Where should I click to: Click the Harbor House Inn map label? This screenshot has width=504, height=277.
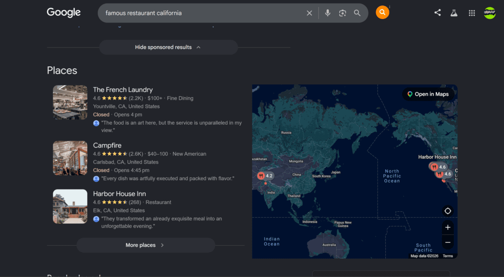pos(437,157)
